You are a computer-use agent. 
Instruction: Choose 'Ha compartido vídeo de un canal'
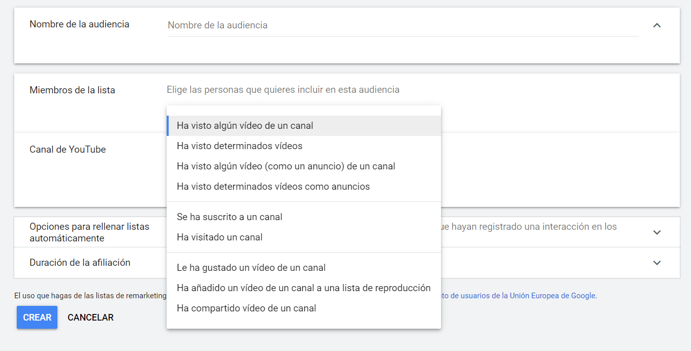[246, 308]
